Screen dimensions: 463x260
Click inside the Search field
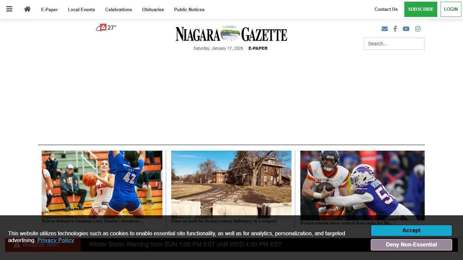tap(394, 43)
